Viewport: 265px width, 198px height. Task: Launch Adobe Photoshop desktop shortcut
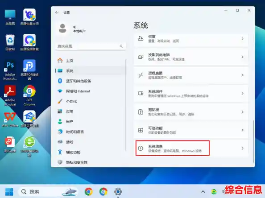tap(10, 70)
